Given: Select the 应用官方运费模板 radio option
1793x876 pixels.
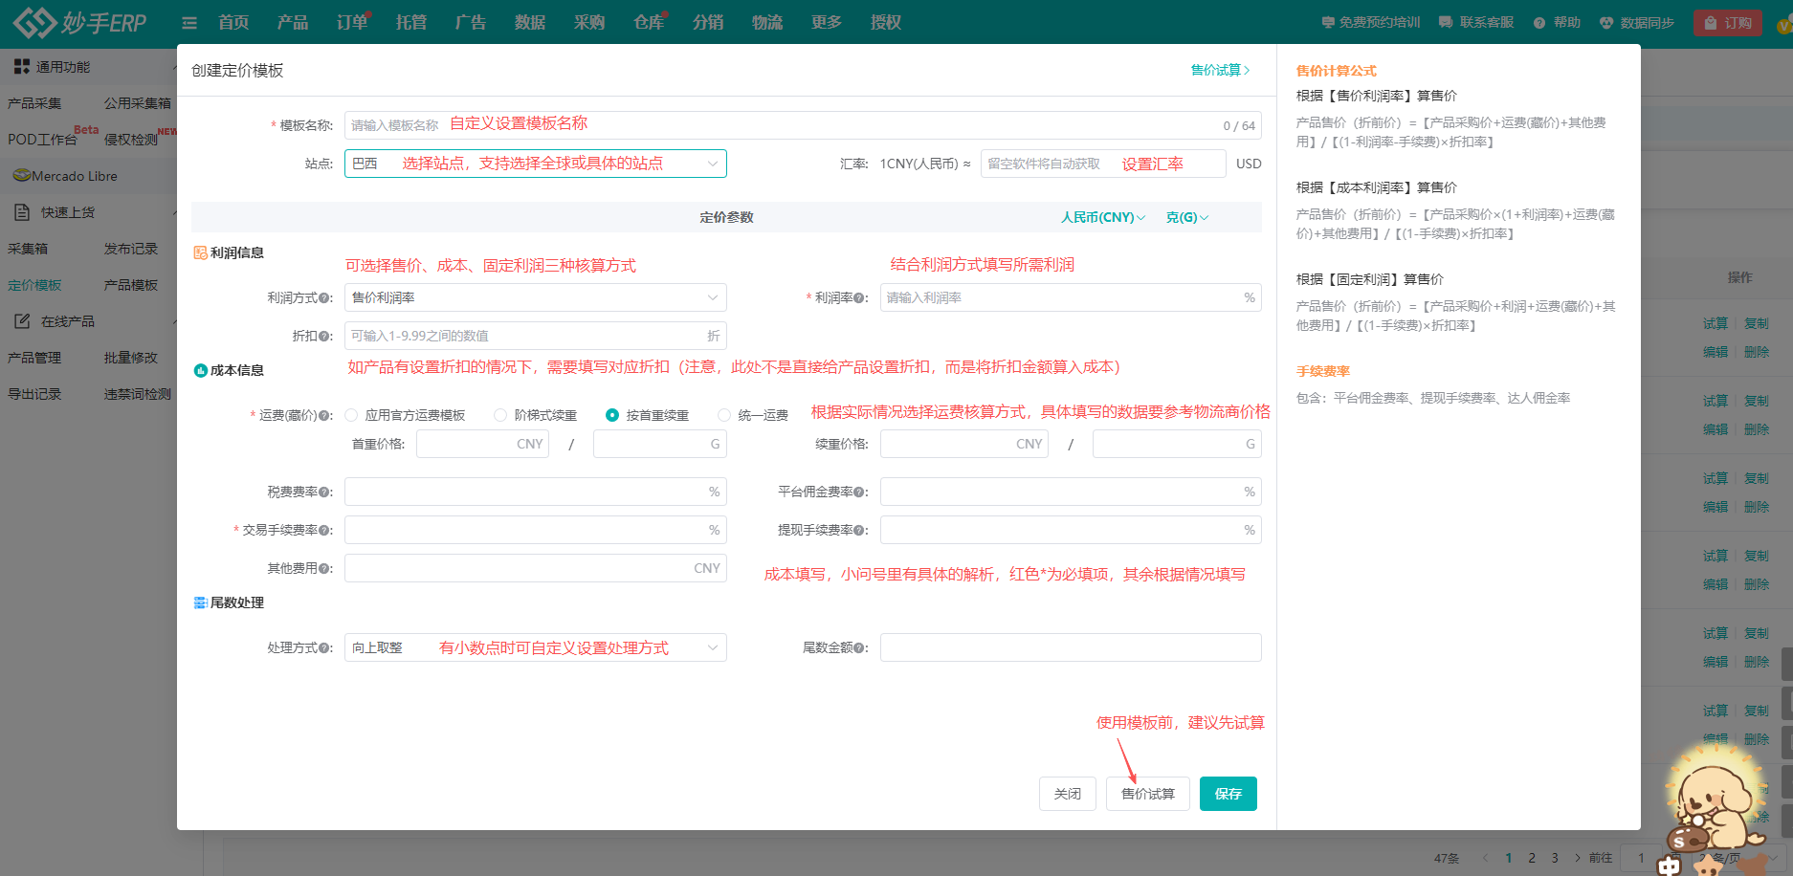Looking at the screenshot, I should [x=351, y=415].
